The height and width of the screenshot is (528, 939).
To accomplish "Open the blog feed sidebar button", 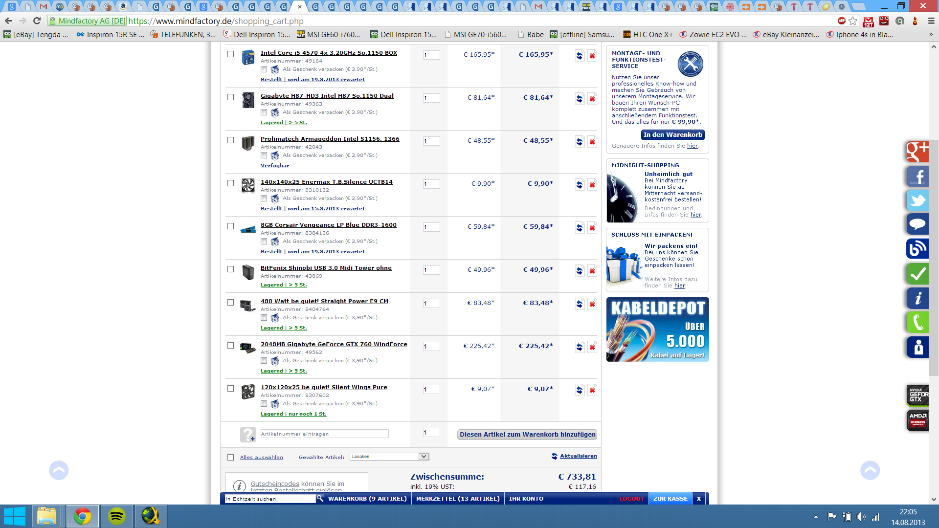I will click(x=917, y=248).
